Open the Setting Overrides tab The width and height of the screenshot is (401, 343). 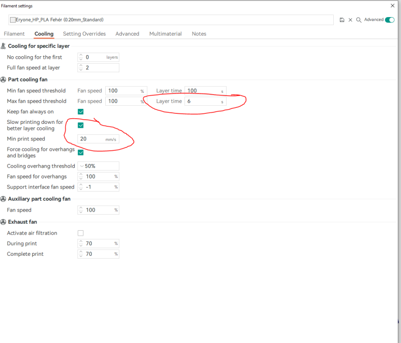pos(84,34)
